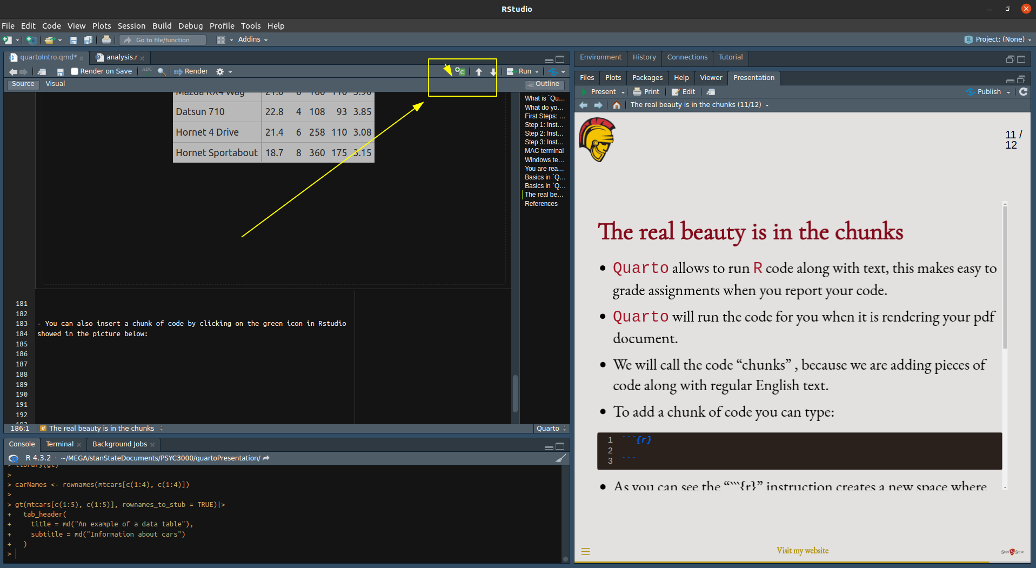The image size is (1036, 568).
Task: Click the Visit my website link
Action: coord(802,551)
